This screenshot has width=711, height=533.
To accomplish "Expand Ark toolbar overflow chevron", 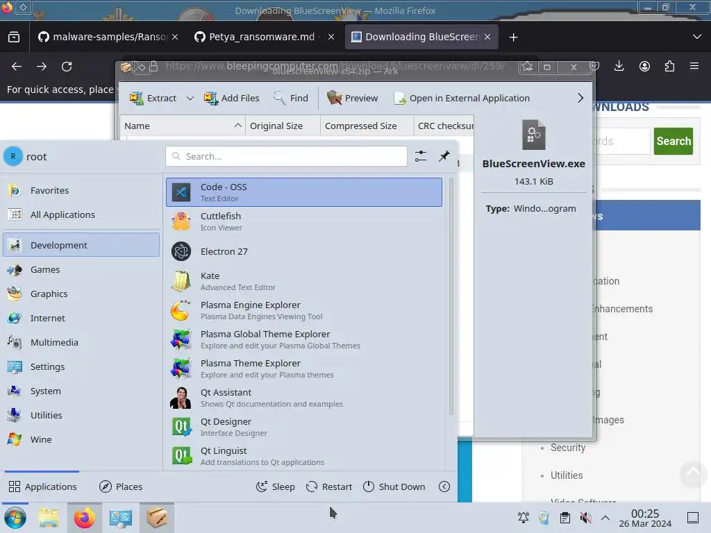I will [x=580, y=99].
